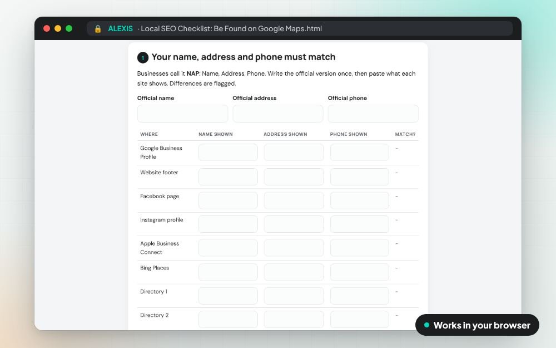The image size is (556, 348).
Task: Click Facebook page address shown field
Action: tap(294, 200)
